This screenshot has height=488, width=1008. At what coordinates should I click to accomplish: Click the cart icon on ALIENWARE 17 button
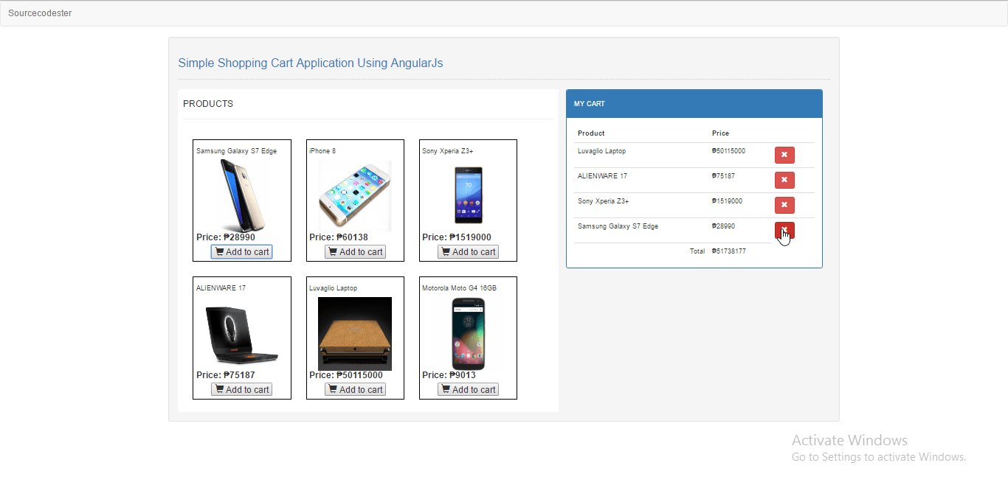click(219, 388)
